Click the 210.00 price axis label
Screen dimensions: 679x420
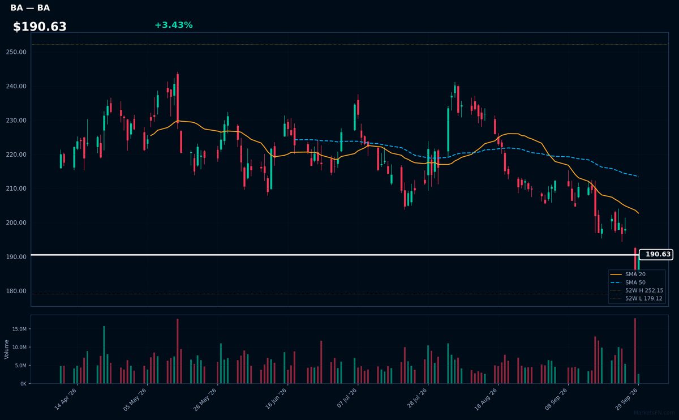(16, 188)
